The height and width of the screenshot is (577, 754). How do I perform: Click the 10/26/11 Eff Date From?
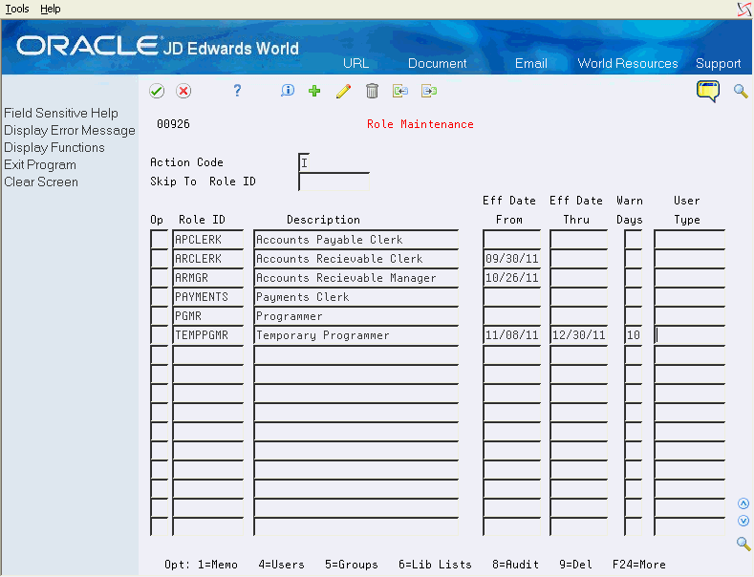511,278
